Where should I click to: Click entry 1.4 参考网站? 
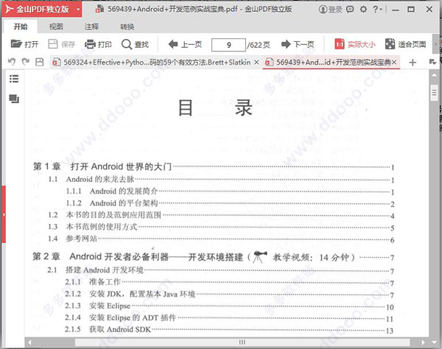tap(221, 239)
